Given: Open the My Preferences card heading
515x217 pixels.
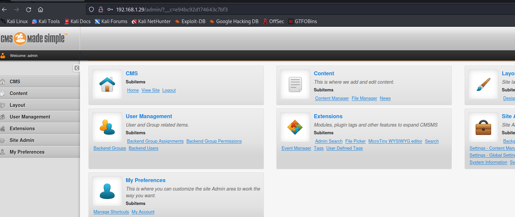Looking at the screenshot, I should 146,180.
